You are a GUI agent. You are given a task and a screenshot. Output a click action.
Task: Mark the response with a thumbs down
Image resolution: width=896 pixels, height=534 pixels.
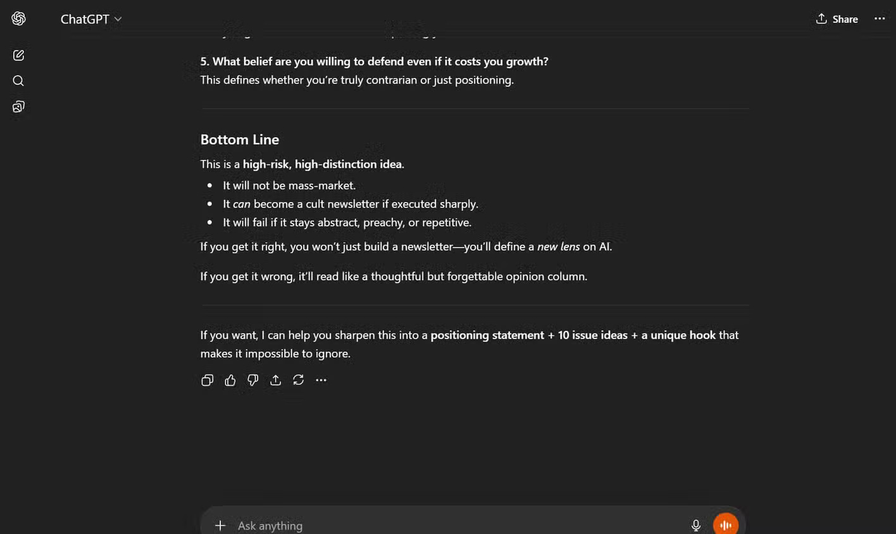[x=252, y=380]
